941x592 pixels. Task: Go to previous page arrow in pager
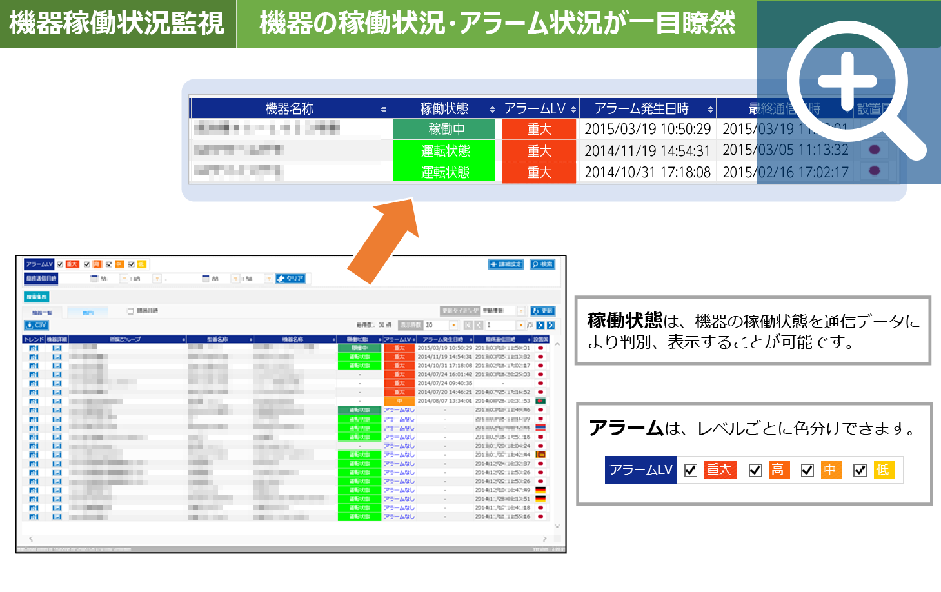tap(479, 325)
